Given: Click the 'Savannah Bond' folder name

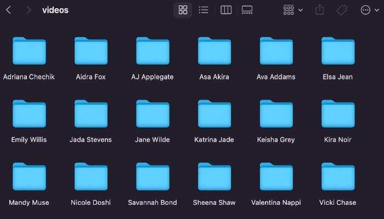Looking at the screenshot, I should [153, 203].
